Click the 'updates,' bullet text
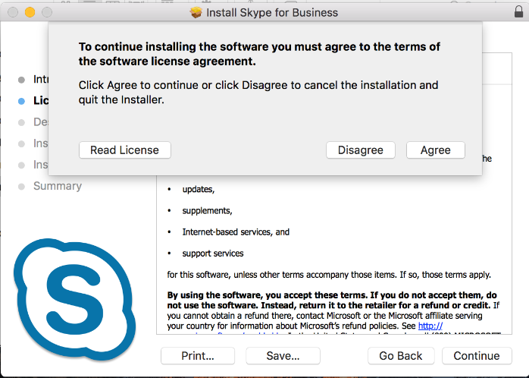This screenshot has height=378, width=529. click(199, 189)
